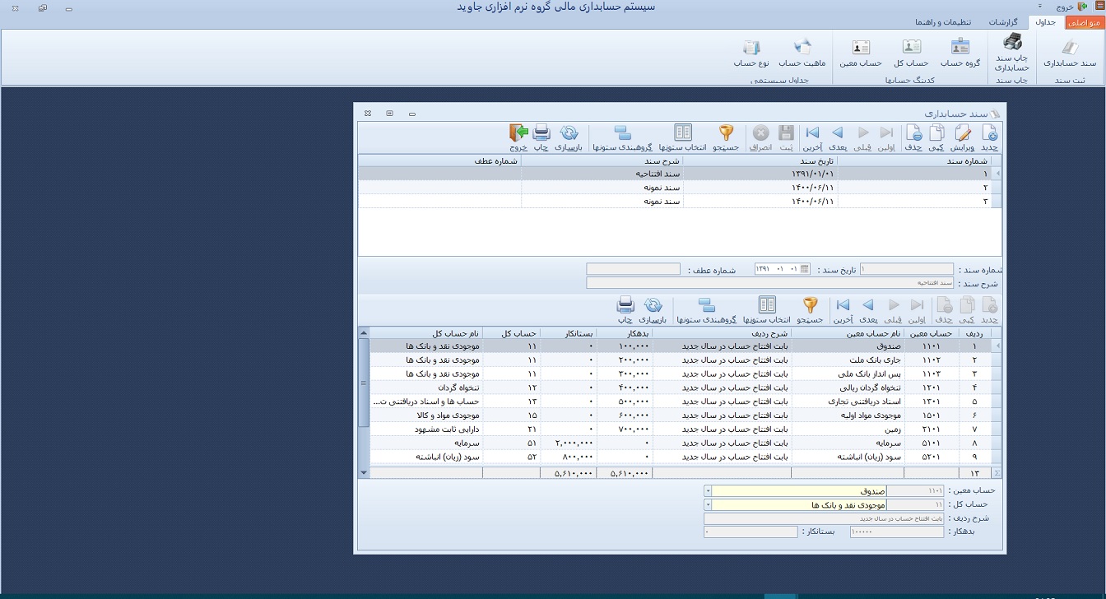
Task: Copy document with top کپی button
Action: pos(936,138)
